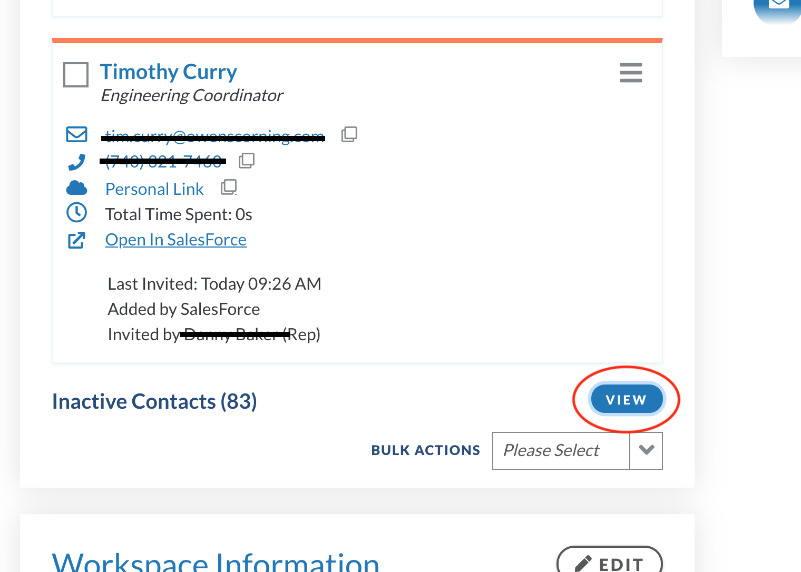801x572 pixels.
Task: Click the envelope email icon
Action: (x=77, y=134)
